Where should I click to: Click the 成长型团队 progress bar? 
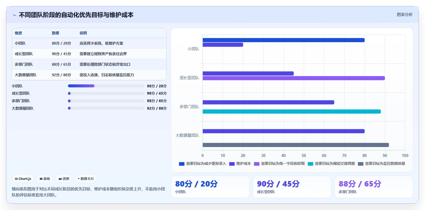point(106,93)
